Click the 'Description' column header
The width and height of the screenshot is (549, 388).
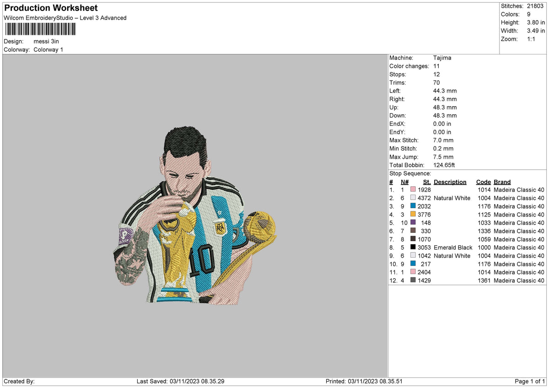tap(450, 182)
